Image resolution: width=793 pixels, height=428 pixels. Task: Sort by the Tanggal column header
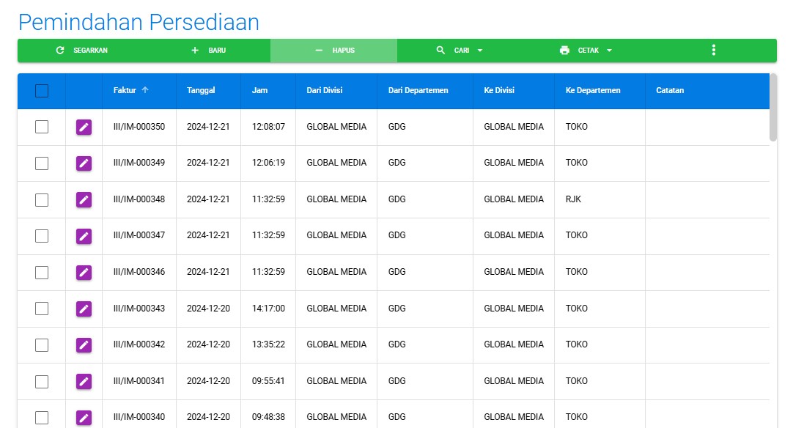[201, 91]
